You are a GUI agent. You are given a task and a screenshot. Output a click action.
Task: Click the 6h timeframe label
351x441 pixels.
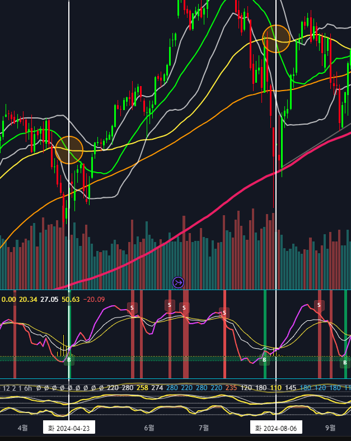pos(28,387)
